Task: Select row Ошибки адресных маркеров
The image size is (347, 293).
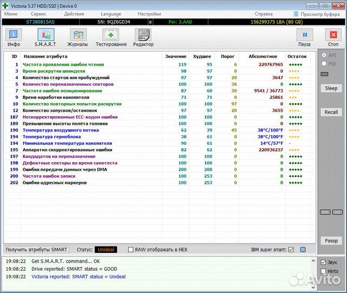Action: pos(160,182)
